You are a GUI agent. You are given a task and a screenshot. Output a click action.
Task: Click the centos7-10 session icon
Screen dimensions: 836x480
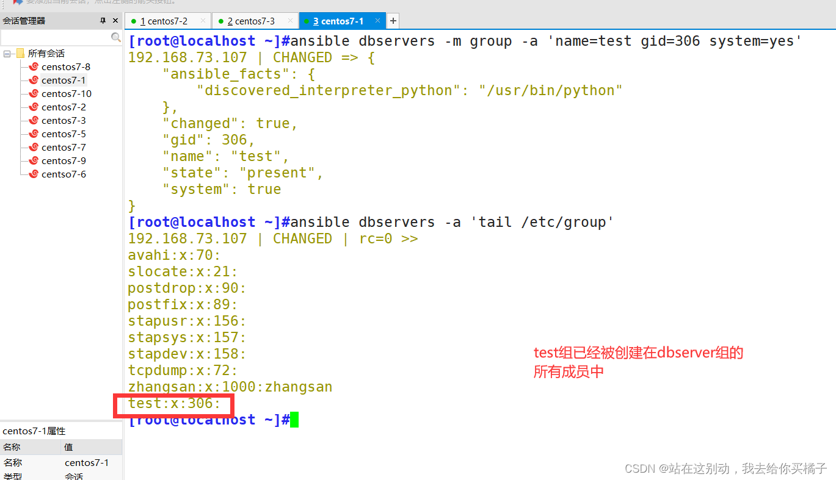pyautogui.click(x=34, y=94)
